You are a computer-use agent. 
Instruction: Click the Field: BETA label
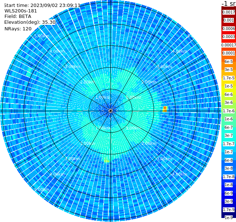18,16
